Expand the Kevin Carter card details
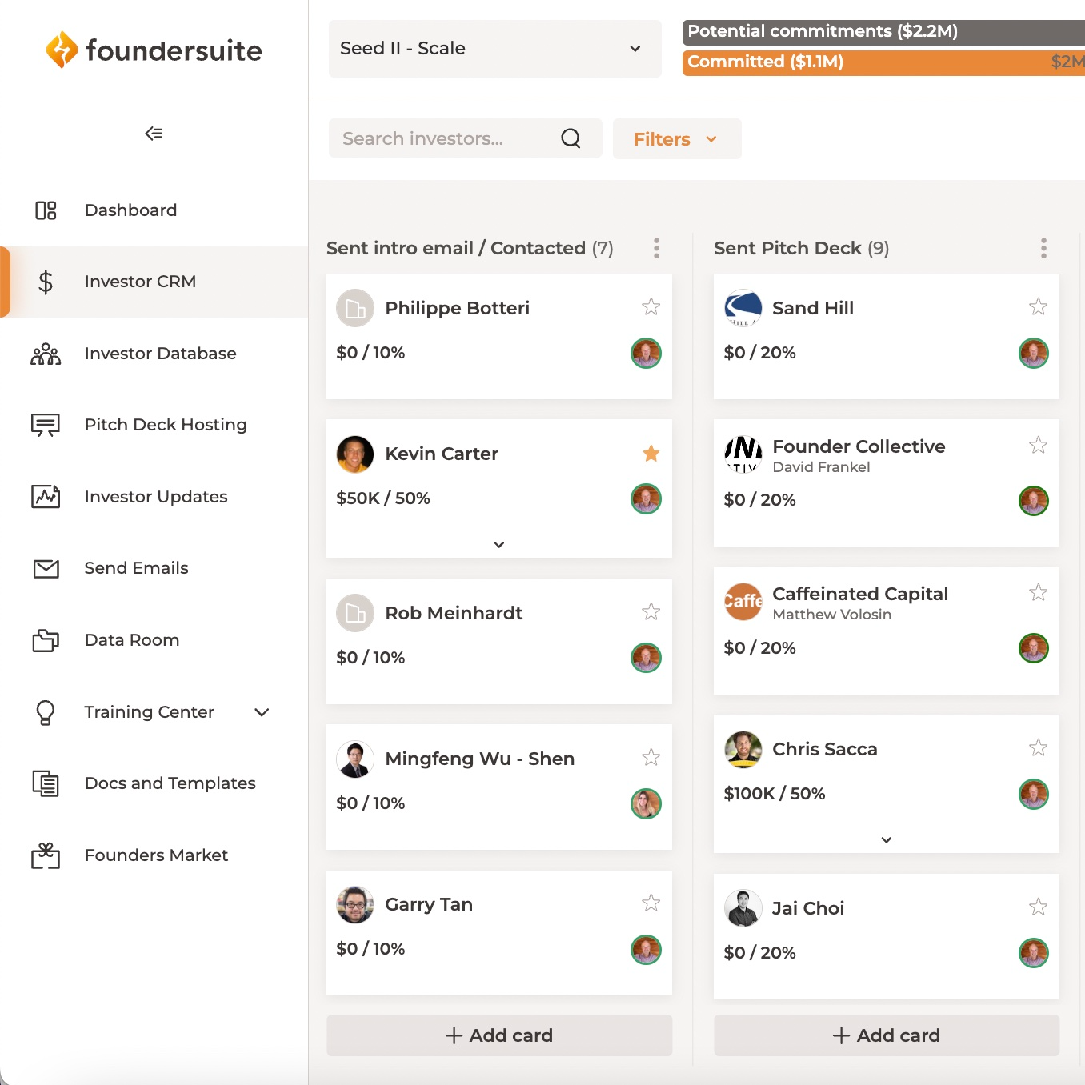Image resolution: width=1085 pixels, height=1085 pixels. [498, 545]
